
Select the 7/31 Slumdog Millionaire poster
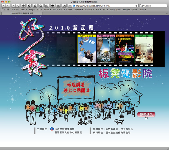tap(125, 49)
